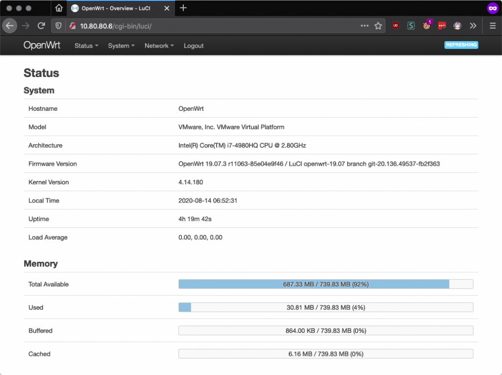Click the architecture value Intel Core i7-4980HQ
The image size is (502, 375).
coord(242,146)
